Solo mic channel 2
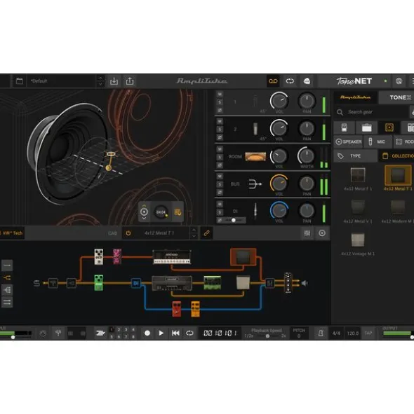This screenshot has height=414, width=414. tap(220, 130)
